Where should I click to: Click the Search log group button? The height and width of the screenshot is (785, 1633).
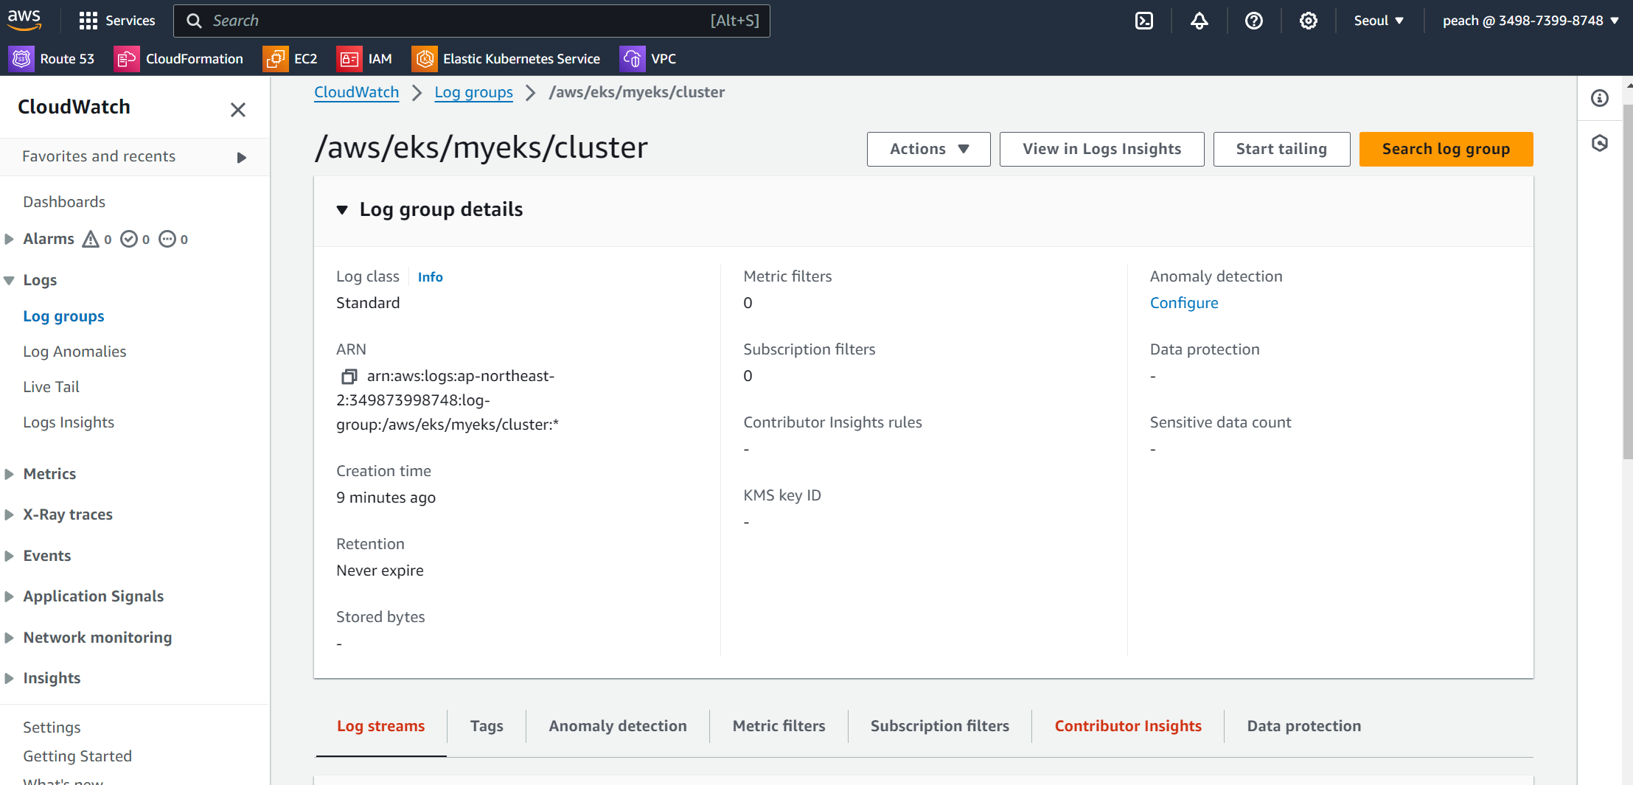(1446, 149)
